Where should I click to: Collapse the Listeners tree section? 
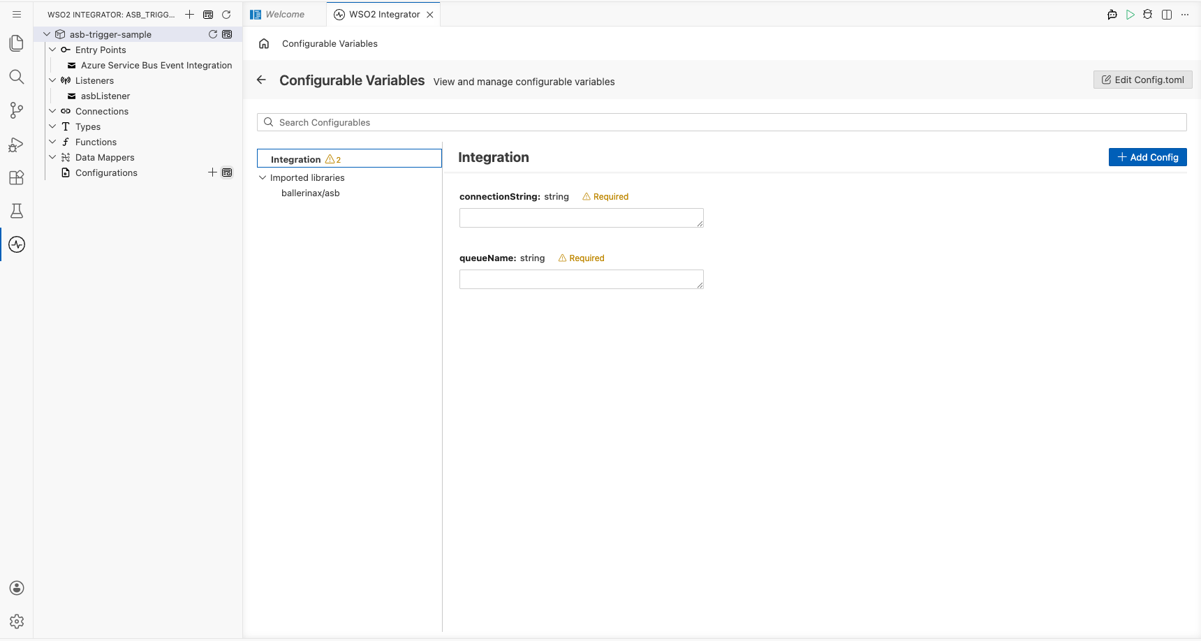click(52, 80)
